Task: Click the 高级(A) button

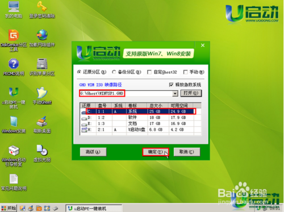Action: 93,152
